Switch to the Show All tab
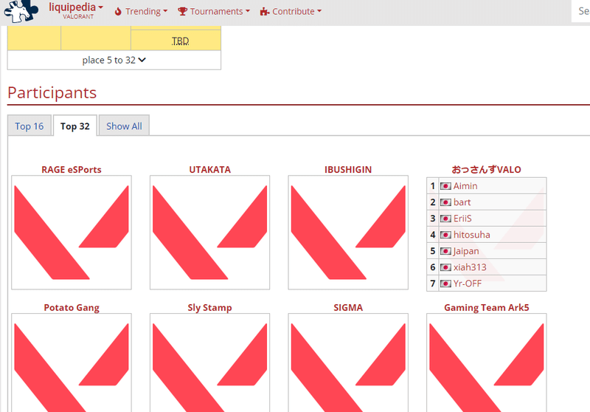The width and height of the screenshot is (590, 412). (124, 126)
